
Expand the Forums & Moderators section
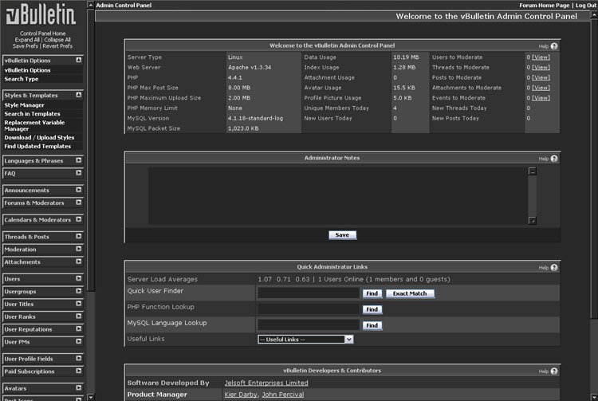pos(79,202)
